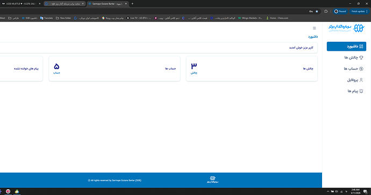This screenshot has width=371, height=195.
Task: Expand hidden system tray icons chevron
Action: coord(327,191)
